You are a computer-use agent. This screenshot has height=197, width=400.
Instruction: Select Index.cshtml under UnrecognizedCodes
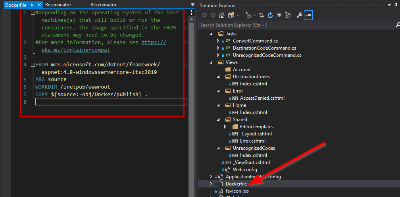click(253, 155)
